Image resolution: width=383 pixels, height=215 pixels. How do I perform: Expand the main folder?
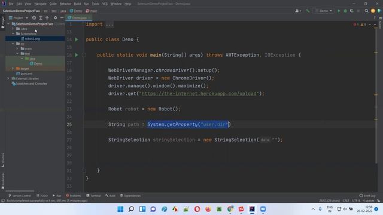click(17, 48)
